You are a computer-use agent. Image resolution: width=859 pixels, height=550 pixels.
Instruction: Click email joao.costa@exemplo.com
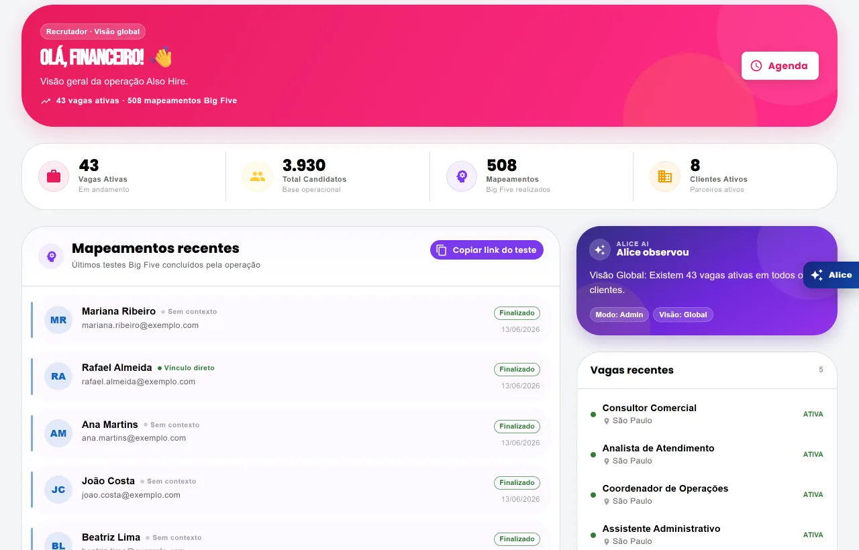coord(131,495)
